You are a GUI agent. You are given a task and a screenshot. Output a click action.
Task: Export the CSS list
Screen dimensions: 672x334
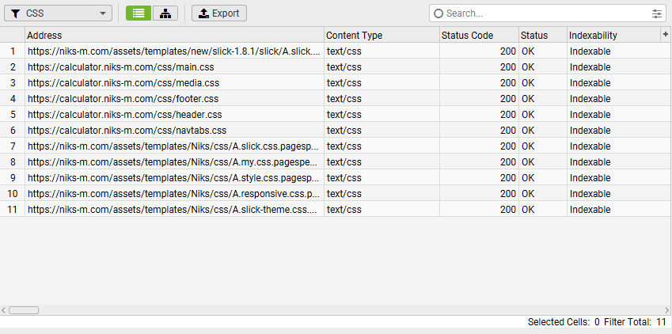tap(219, 13)
